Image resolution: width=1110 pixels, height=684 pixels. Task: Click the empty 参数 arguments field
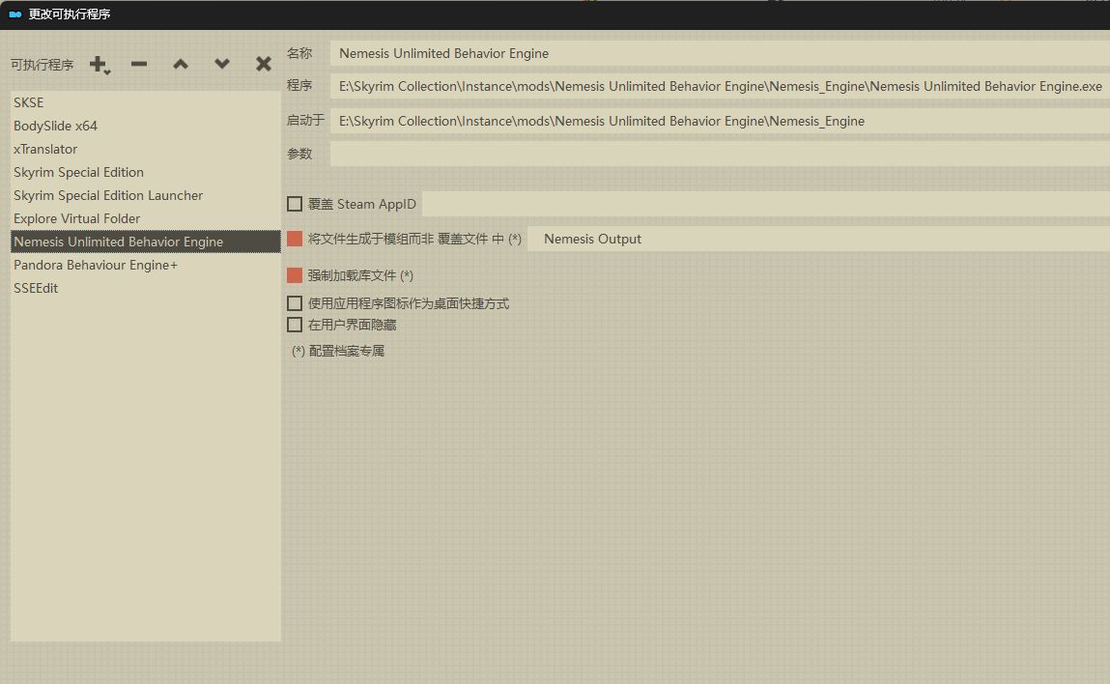720,154
